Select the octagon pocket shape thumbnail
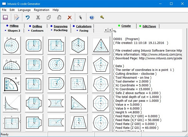 (101, 103)
